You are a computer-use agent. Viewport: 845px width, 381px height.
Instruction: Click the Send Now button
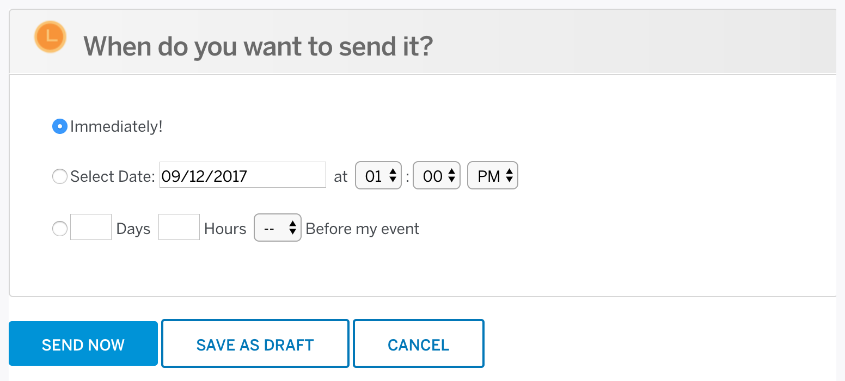[83, 343]
